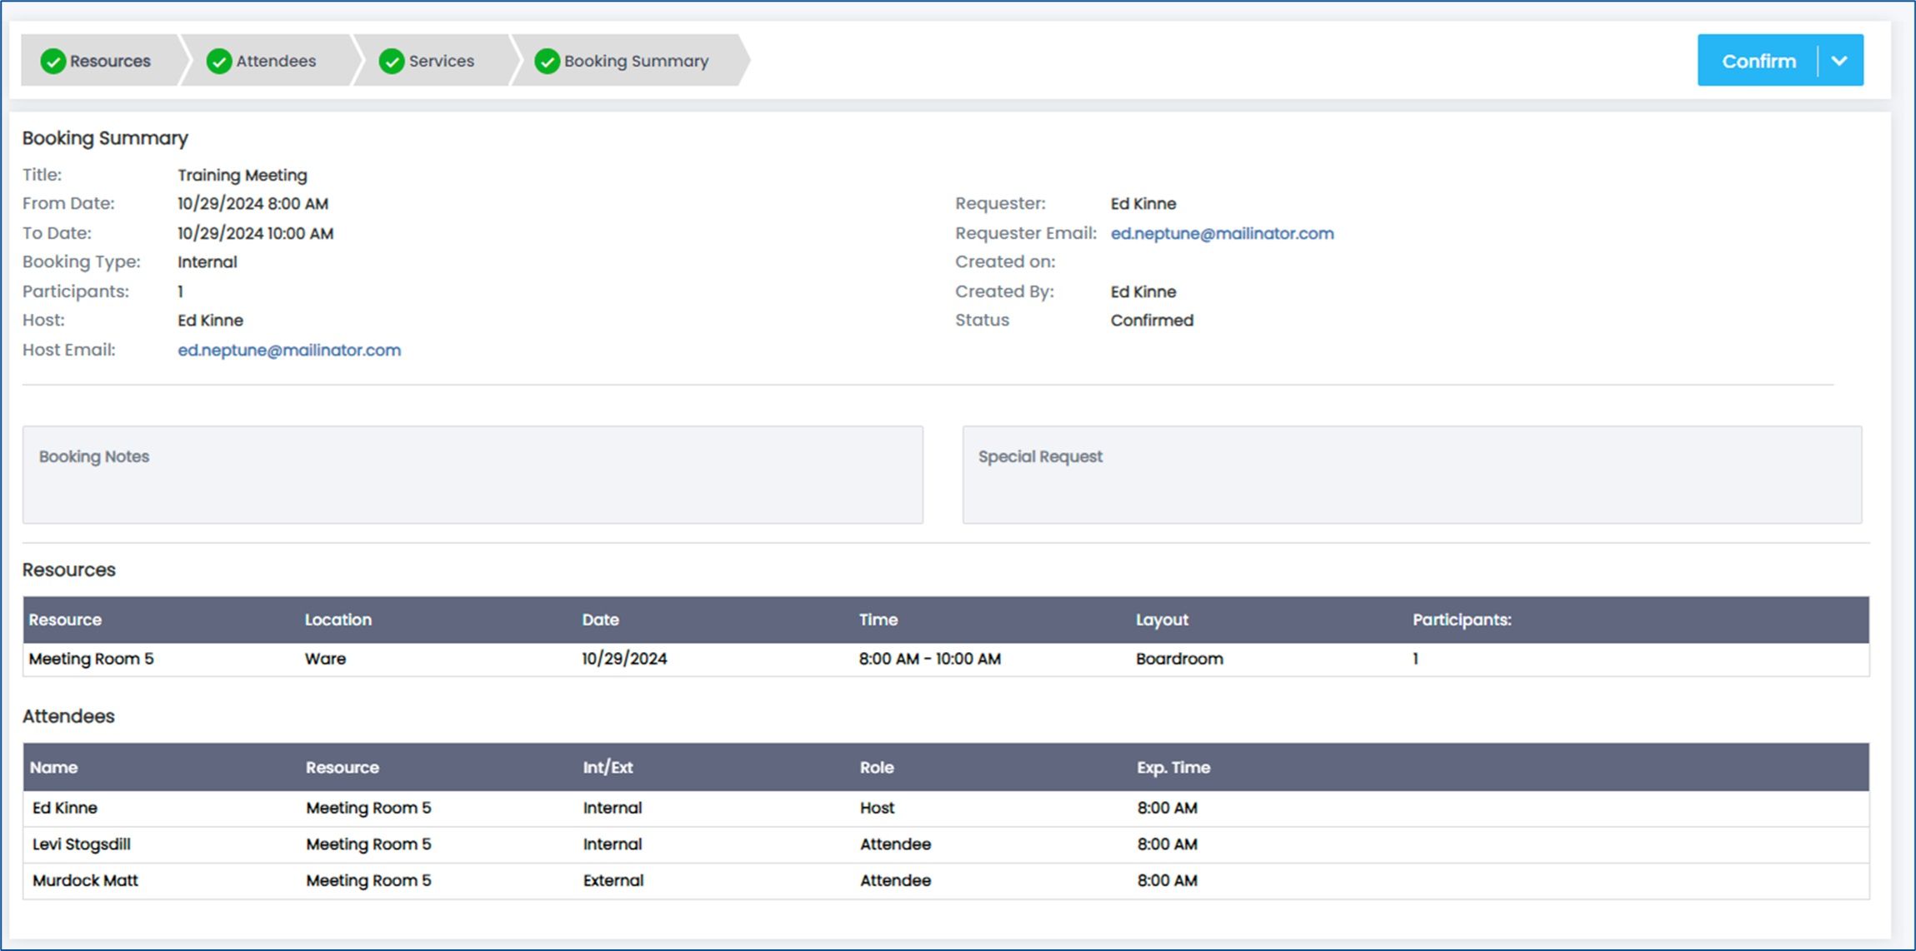Click the Role column header in Attendees

pyautogui.click(x=877, y=768)
